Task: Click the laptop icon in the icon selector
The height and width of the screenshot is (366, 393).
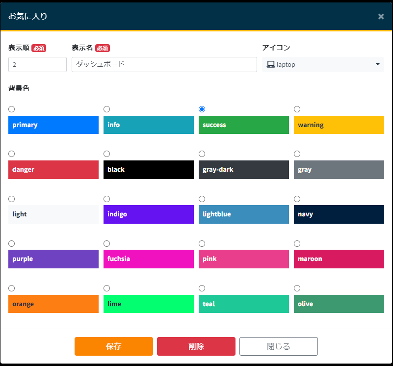Action: pos(270,64)
